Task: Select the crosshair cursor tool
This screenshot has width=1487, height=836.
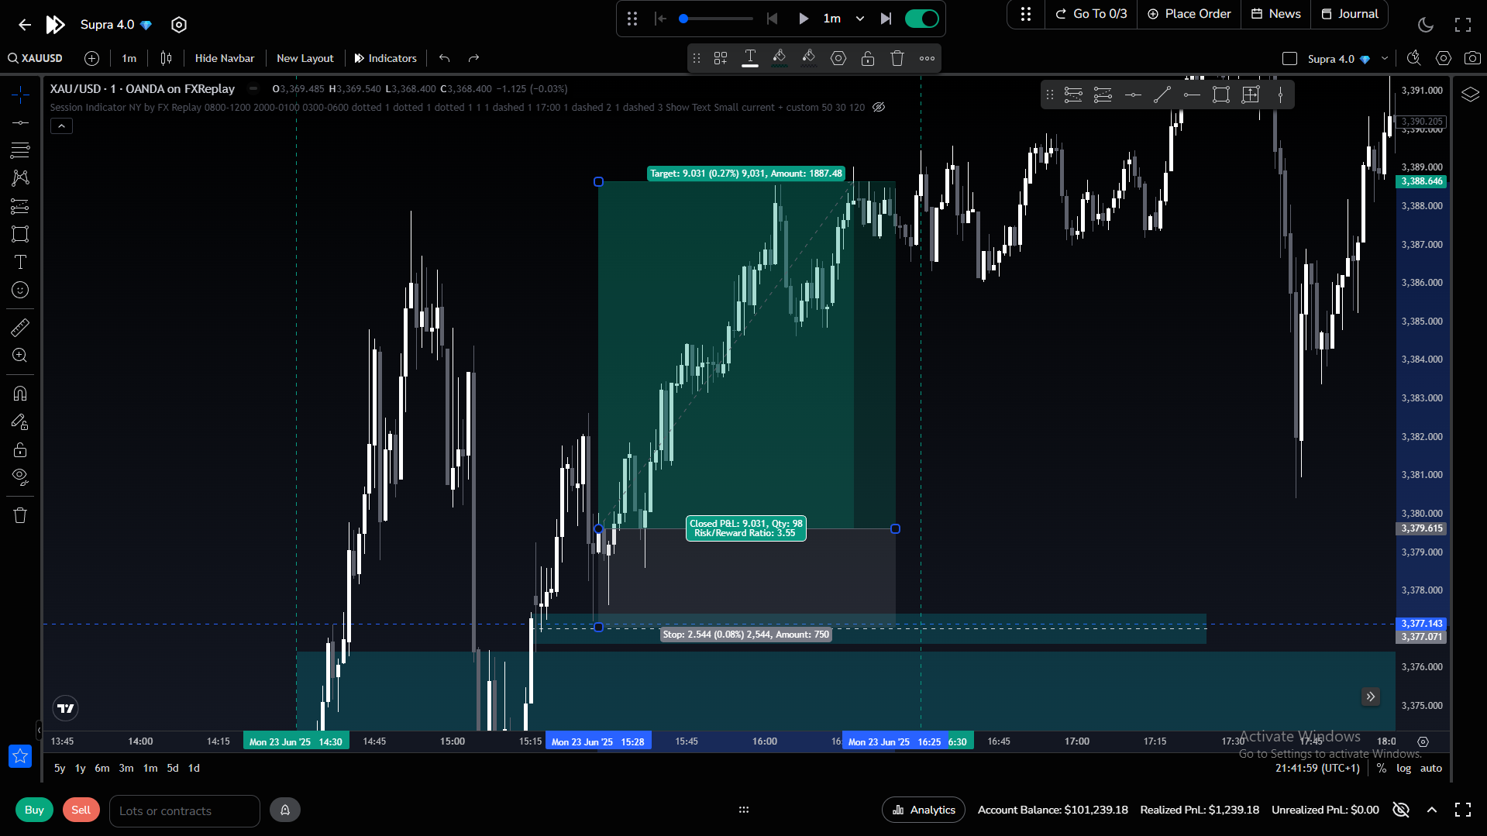Action: point(20,95)
